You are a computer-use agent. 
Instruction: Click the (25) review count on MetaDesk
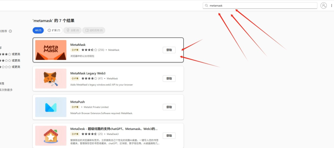tap(100, 134)
